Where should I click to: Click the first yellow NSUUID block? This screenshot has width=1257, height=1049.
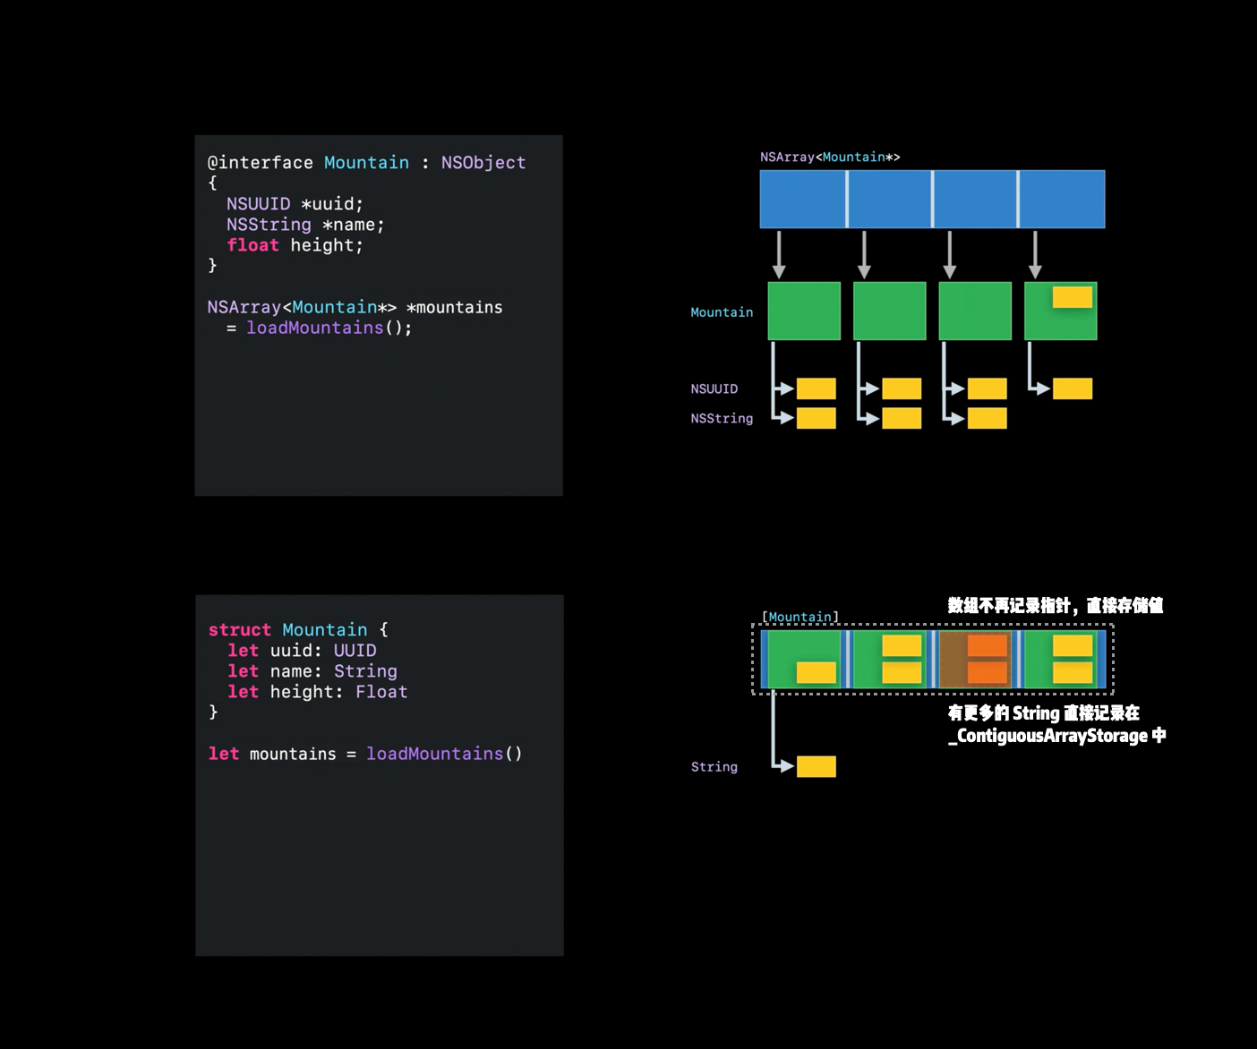pos(817,388)
